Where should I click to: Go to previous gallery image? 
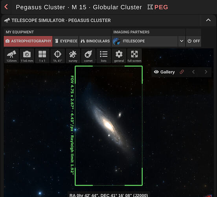193,72
